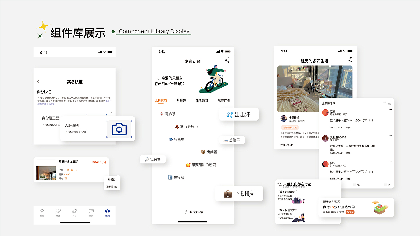The image size is (420, 236).
Task: Choose 取消收藏 from the popup menu
Action: [x=112, y=187]
